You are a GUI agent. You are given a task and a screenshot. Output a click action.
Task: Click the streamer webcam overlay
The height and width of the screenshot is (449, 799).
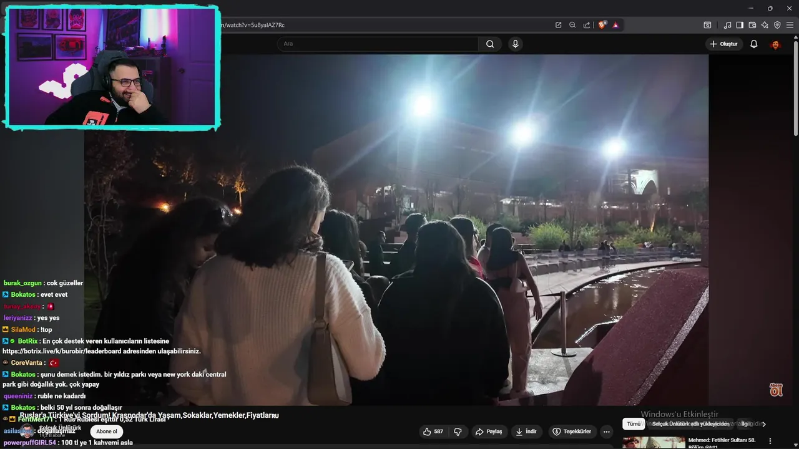coord(112,67)
